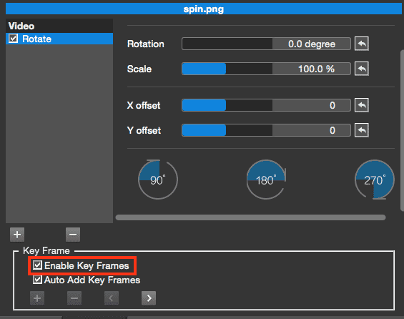Reset the Scale value with its arrow icon
This screenshot has width=404, height=319.
362,69
